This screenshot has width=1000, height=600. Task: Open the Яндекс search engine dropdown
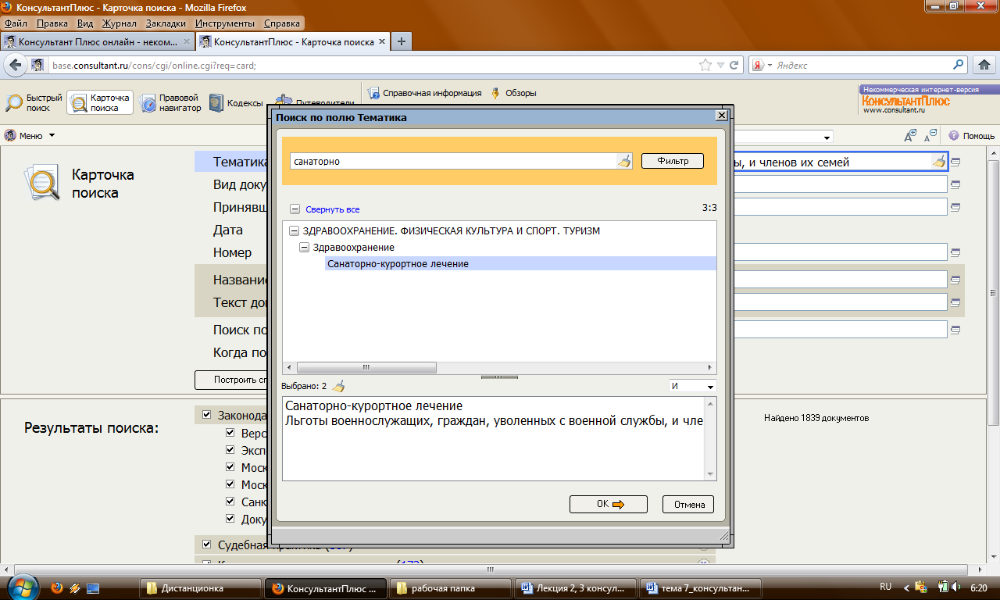tap(770, 66)
